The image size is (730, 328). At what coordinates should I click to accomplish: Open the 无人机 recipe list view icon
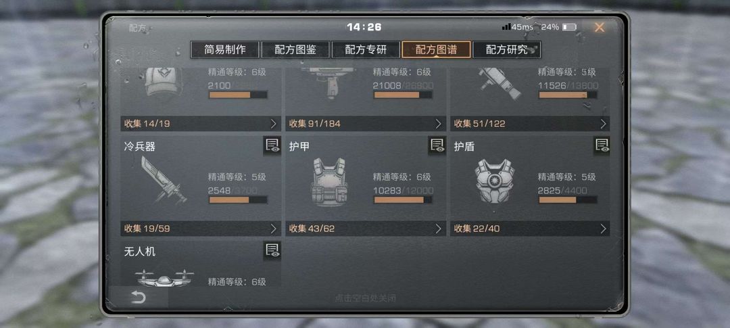click(272, 251)
